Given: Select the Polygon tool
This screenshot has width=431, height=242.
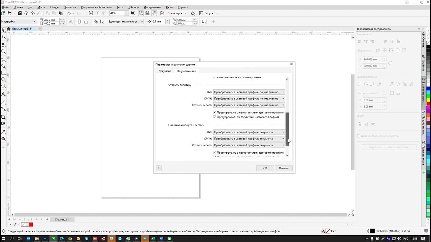Looking at the screenshot, I should click(3, 86).
